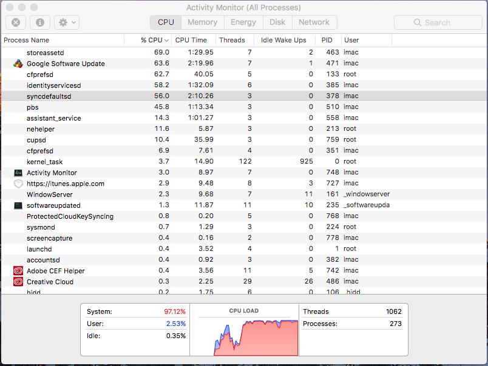Click the window title Activity Monitor (All Processes)

[x=243, y=7]
